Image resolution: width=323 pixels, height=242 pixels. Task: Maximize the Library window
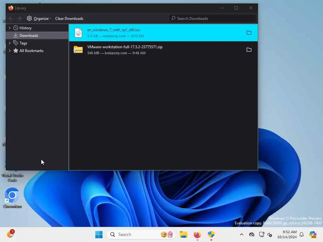[236, 8]
